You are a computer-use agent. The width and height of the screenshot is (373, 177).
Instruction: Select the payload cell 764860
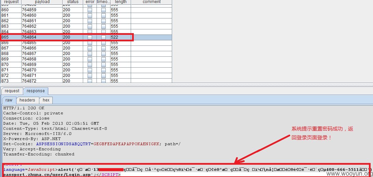(42, 15)
